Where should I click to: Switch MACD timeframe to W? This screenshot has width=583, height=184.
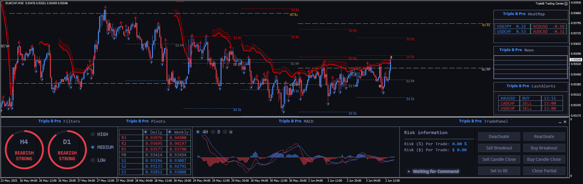225,132
